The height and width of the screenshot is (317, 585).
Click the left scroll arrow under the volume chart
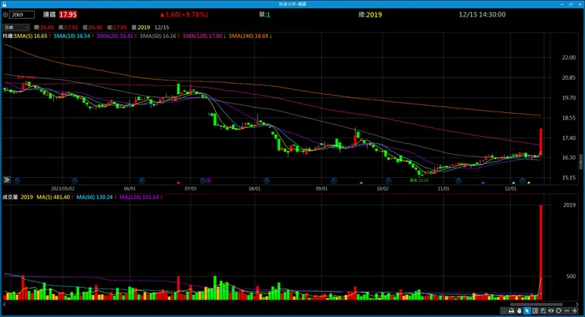point(4,304)
